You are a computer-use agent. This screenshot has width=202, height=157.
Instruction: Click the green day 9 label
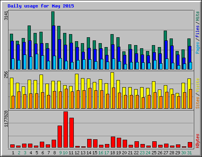pyautogui.click(x=60, y=153)
